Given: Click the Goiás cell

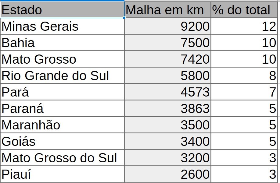Looking at the screenshot, I should pos(62,141).
